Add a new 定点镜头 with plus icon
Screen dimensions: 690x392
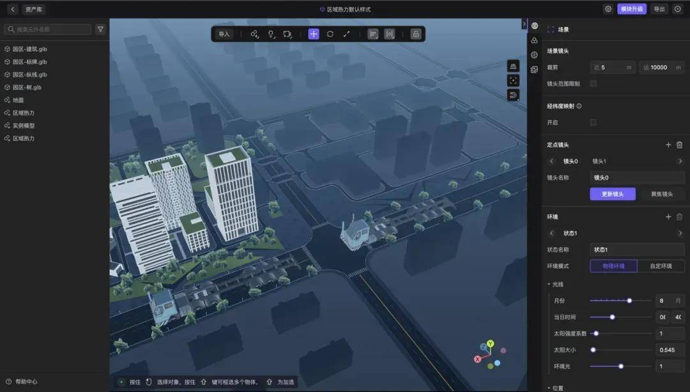click(x=668, y=145)
